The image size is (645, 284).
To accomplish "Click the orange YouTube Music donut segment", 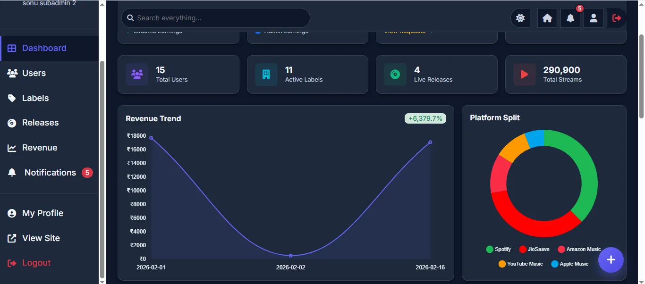I will tap(514, 147).
